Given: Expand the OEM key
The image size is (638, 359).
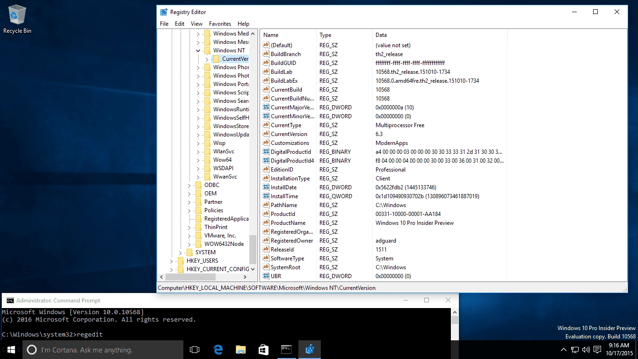Looking at the screenshot, I should pos(189,194).
